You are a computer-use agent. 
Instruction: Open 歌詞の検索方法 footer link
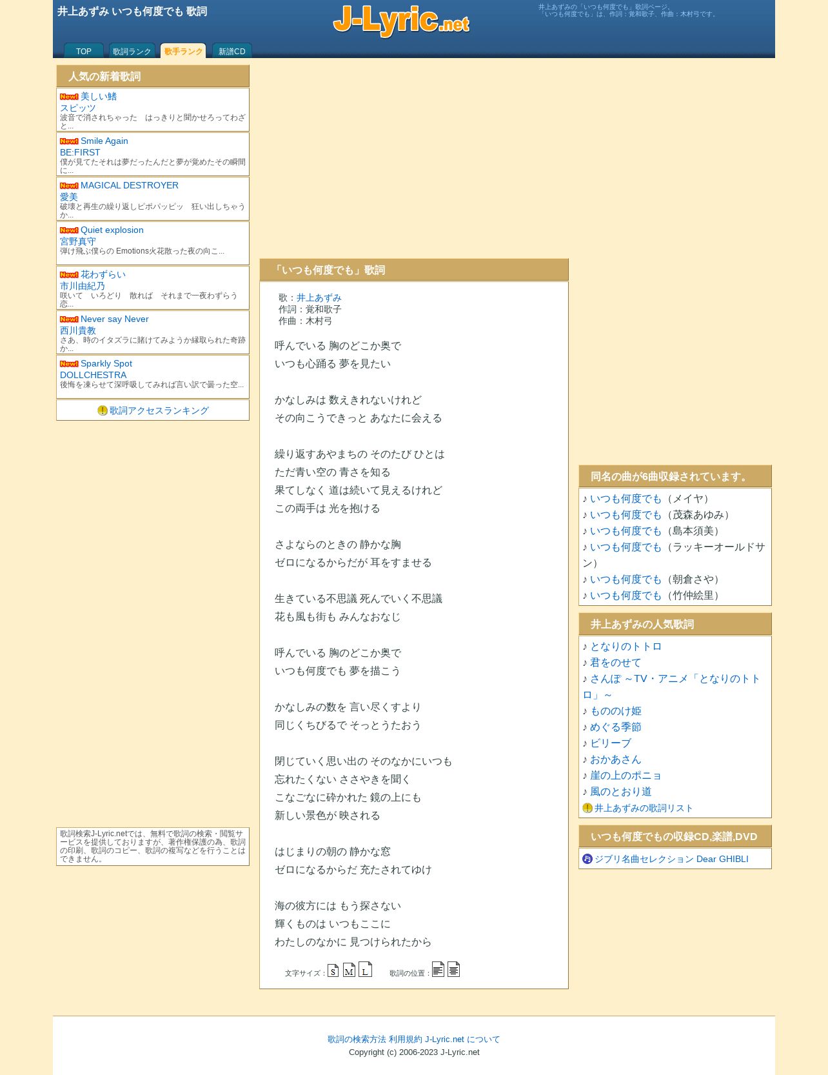tap(357, 1040)
